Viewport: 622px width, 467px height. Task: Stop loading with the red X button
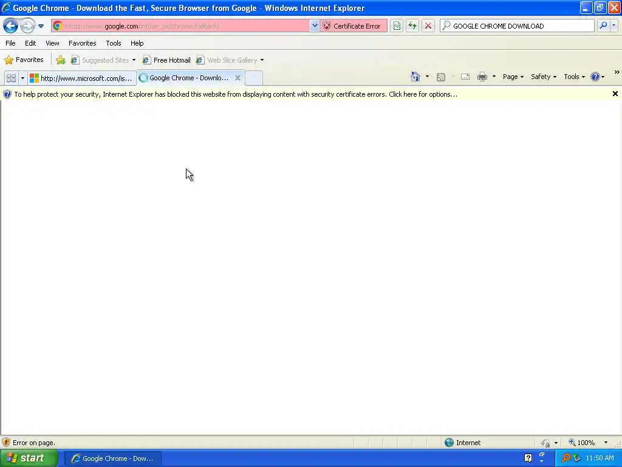(428, 26)
